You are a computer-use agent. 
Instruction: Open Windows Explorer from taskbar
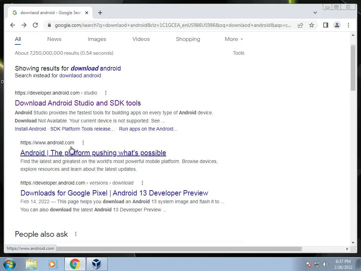pos(31,264)
